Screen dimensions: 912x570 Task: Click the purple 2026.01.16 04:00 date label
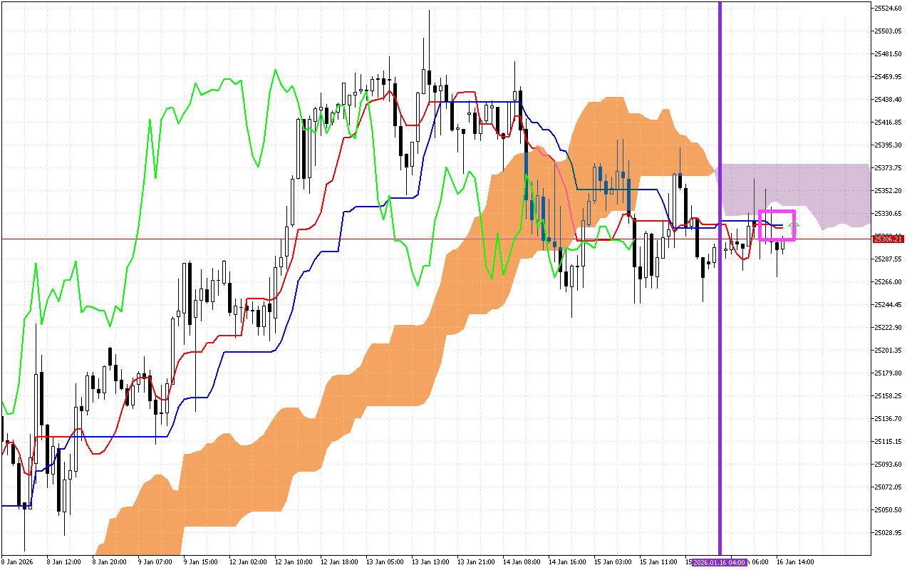click(x=720, y=562)
